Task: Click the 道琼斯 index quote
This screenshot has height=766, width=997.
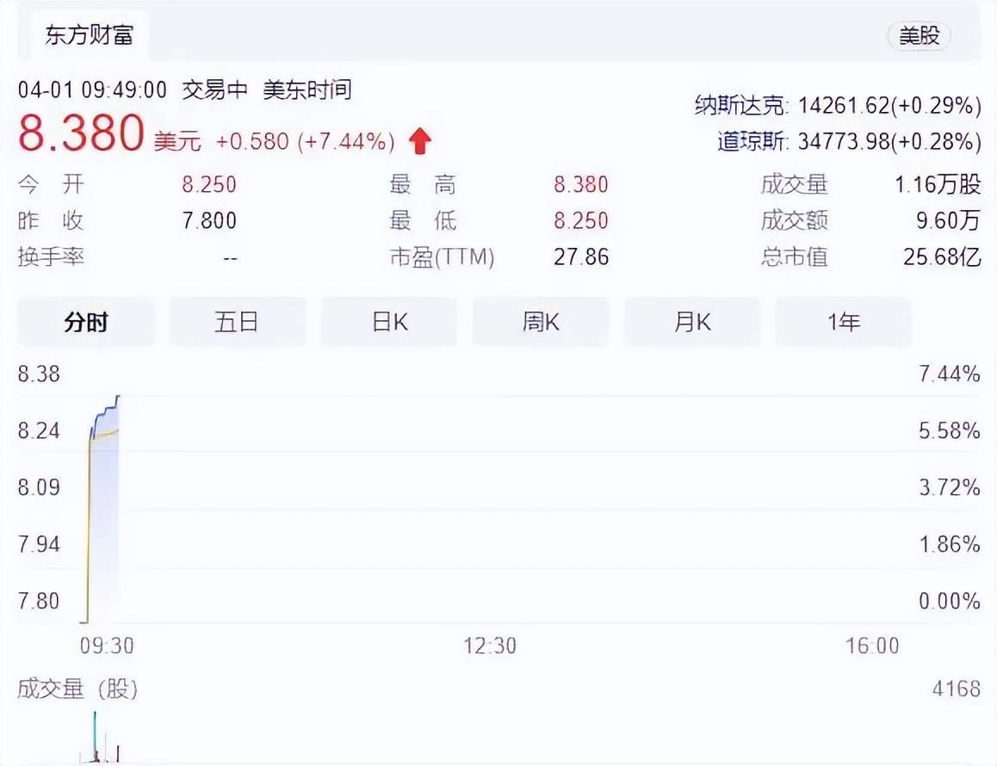Action: coord(849,141)
